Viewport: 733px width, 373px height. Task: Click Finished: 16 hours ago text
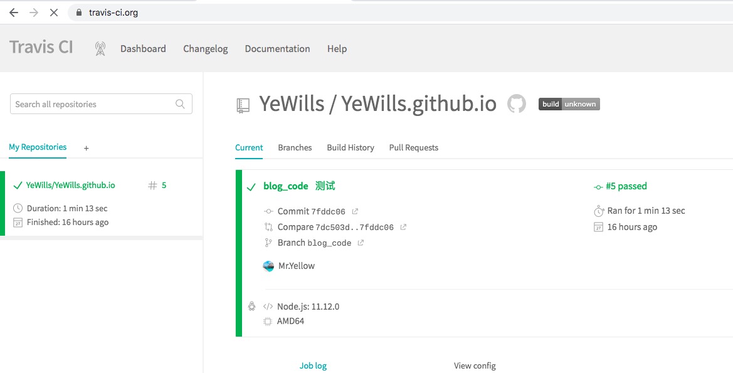coord(67,223)
